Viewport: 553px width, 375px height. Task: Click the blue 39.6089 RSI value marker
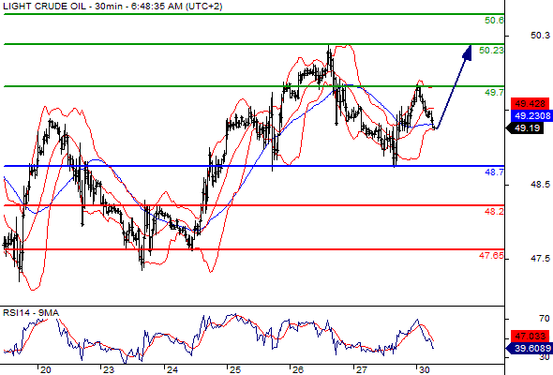point(530,349)
